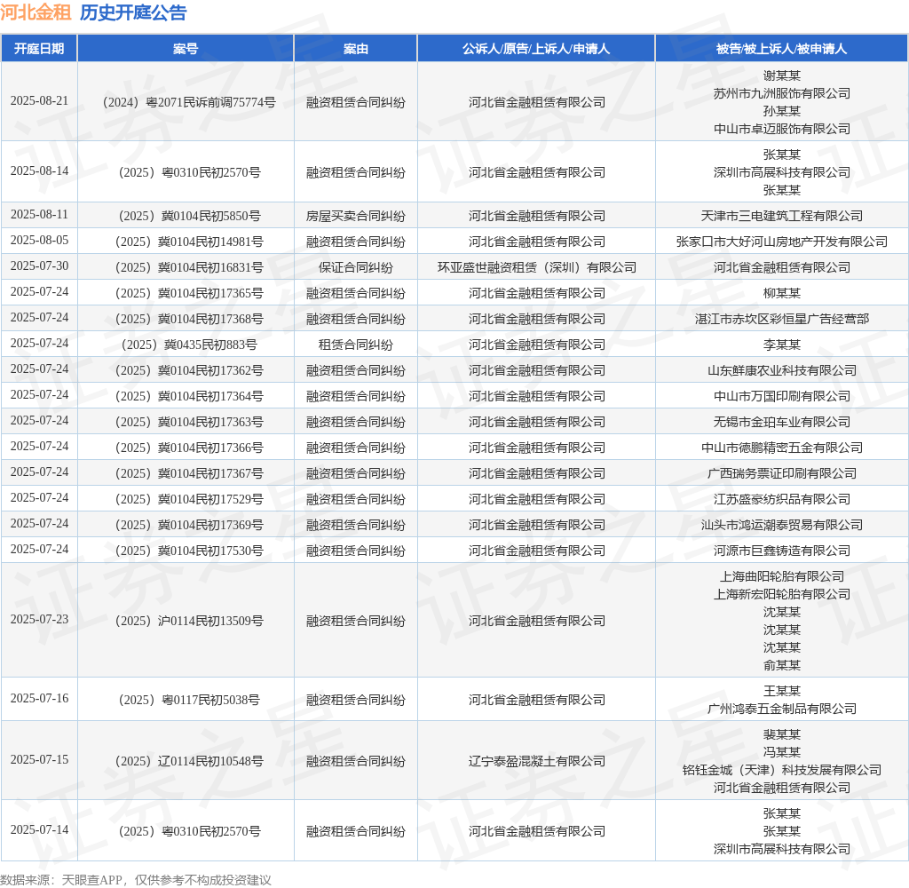Click the "案由" column header
Image resolution: width=909 pixels, height=888 pixels.
(355, 49)
